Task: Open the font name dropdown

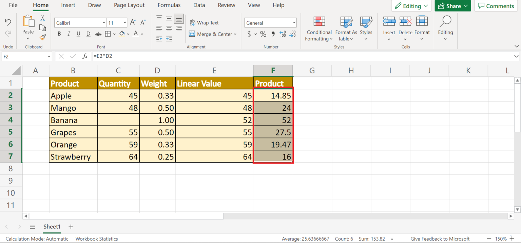Action: pyautogui.click(x=103, y=22)
